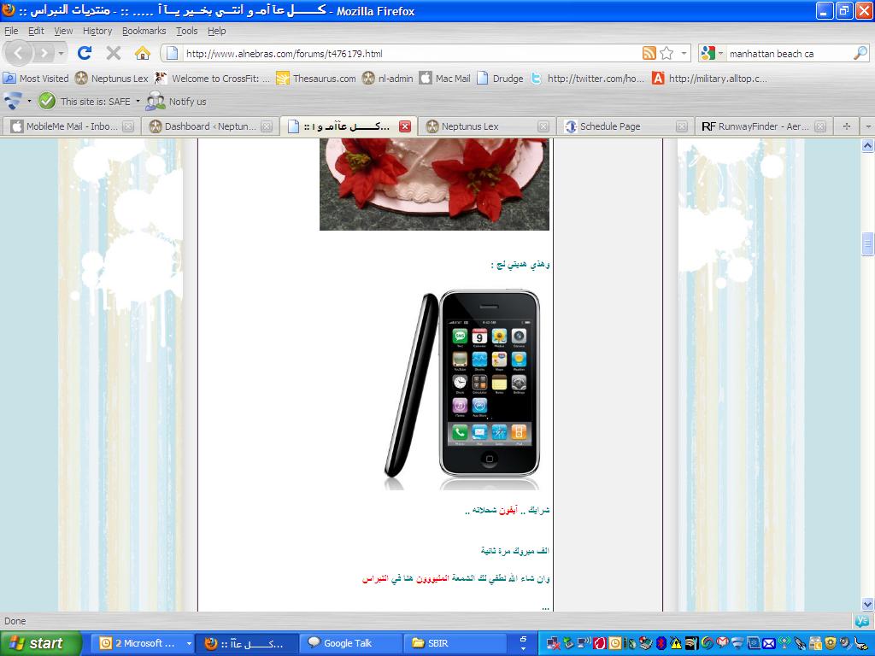
Task: Click the status bar icon at bottom right
Action: (861, 621)
